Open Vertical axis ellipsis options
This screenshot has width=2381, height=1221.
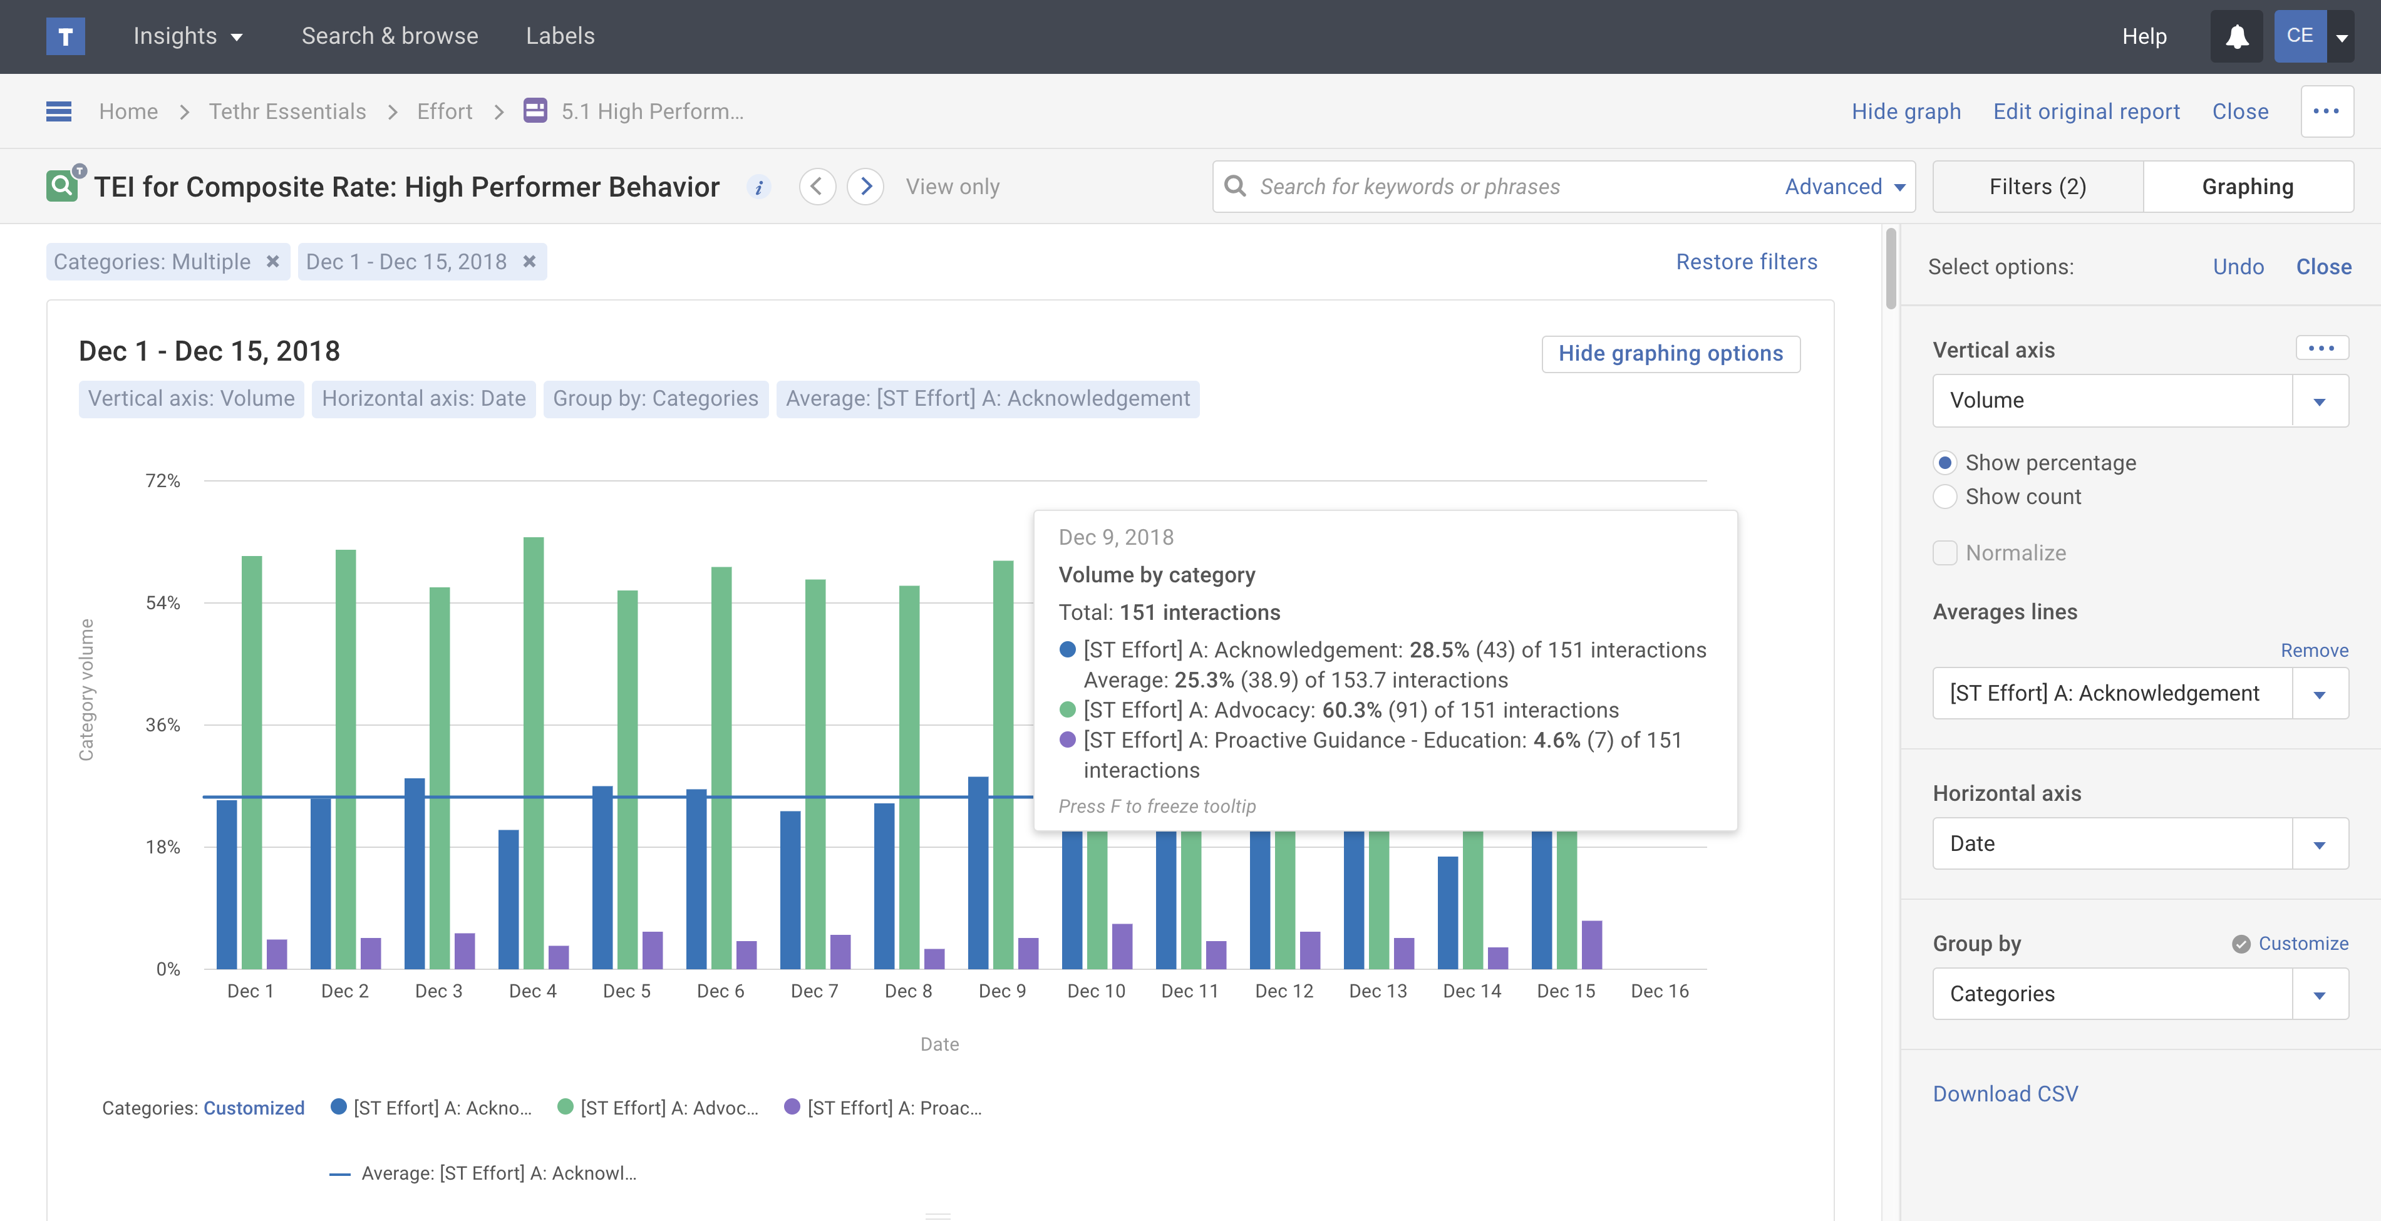(x=2321, y=349)
